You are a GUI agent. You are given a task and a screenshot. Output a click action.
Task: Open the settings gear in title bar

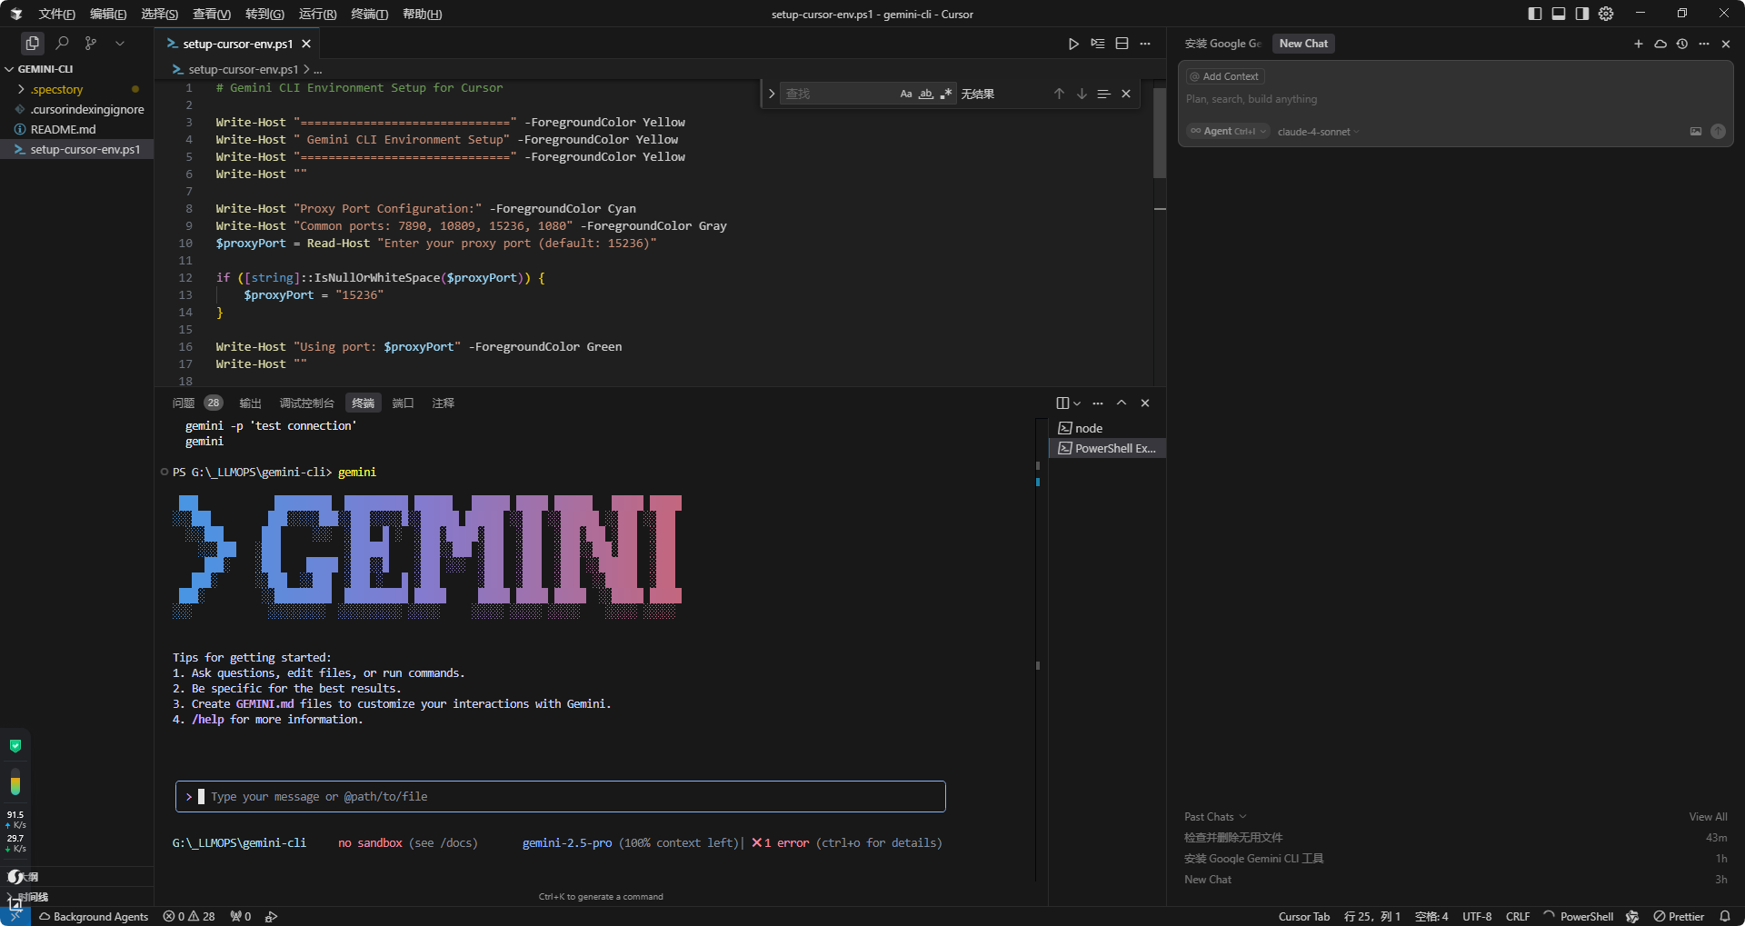[x=1606, y=14]
